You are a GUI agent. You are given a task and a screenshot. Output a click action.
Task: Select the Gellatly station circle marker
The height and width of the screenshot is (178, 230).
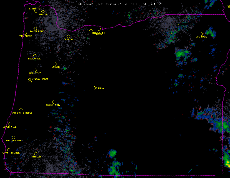tap(35, 70)
